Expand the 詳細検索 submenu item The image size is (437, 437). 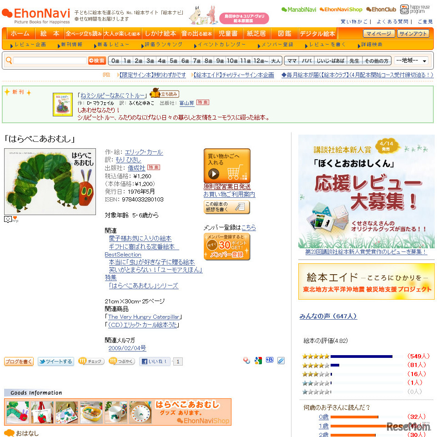coord(370,45)
